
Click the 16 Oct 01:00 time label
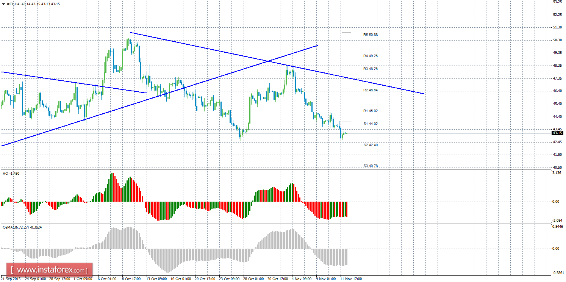click(x=181, y=279)
